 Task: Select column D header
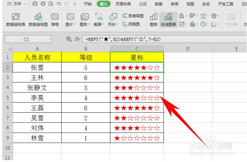coord(188,49)
